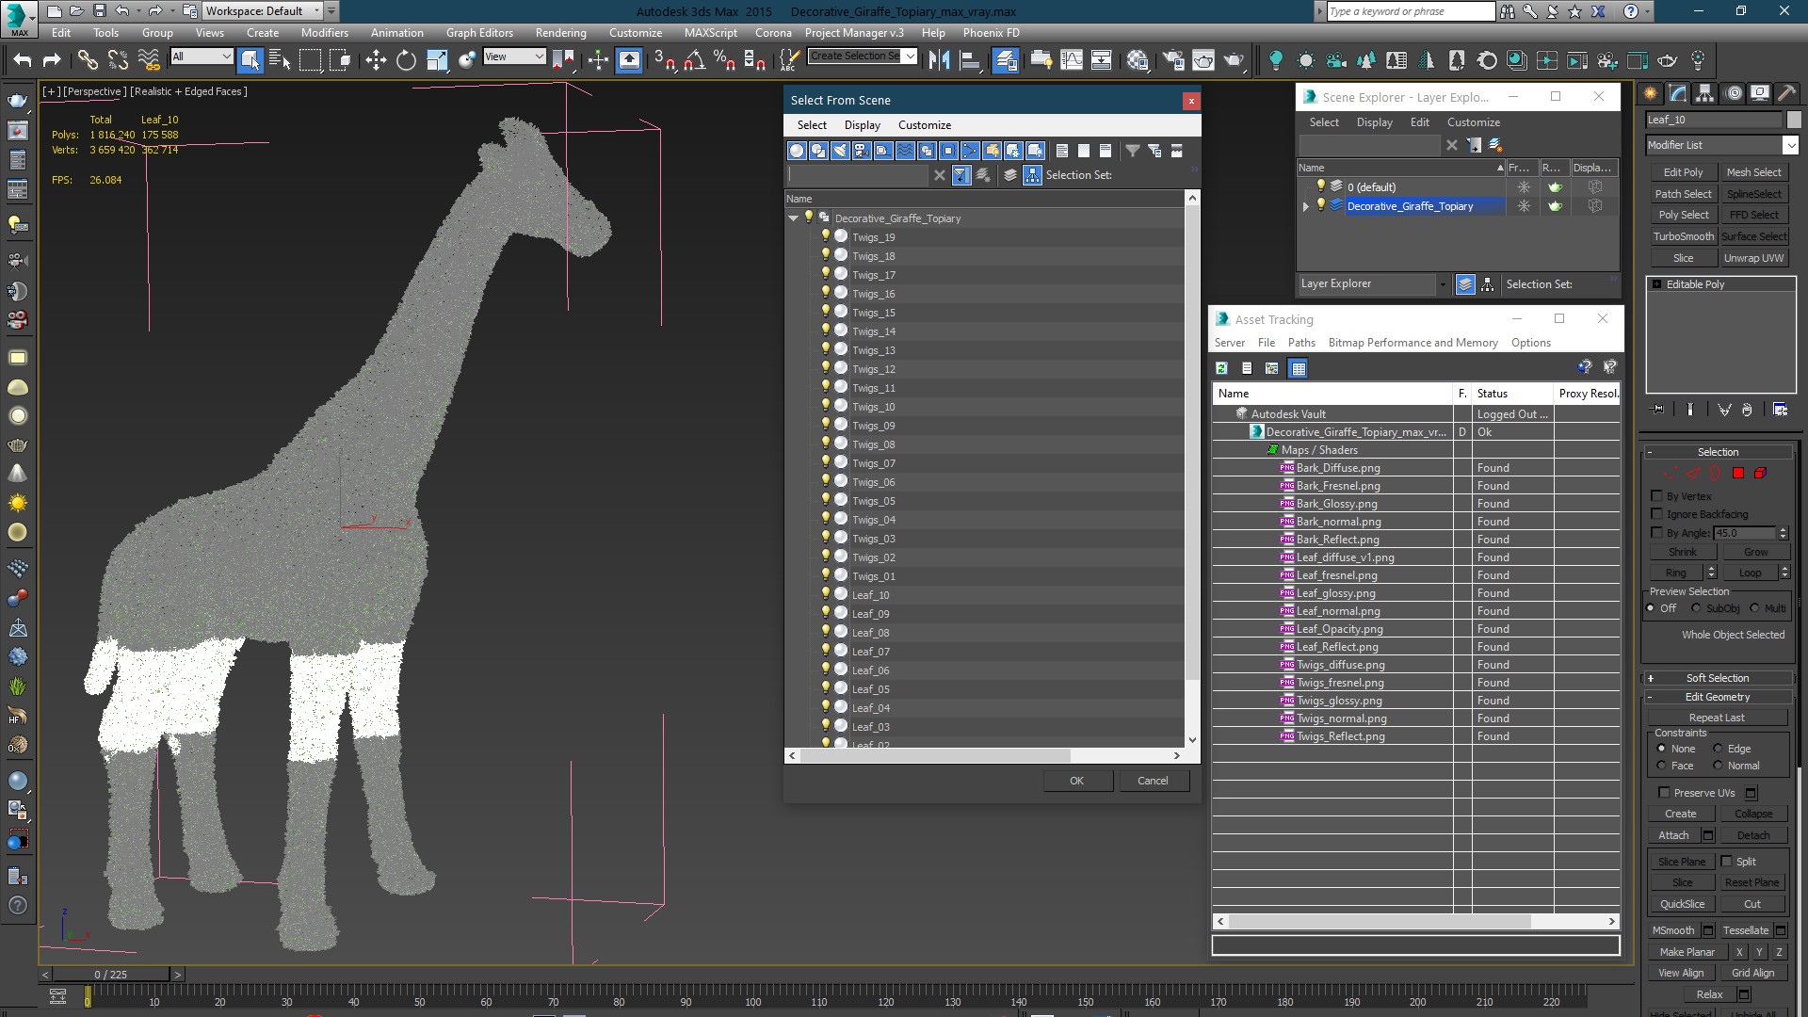Open the Layer Explorer dropdown arrow
The height and width of the screenshot is (1017, 1808).
[1442, 283]
